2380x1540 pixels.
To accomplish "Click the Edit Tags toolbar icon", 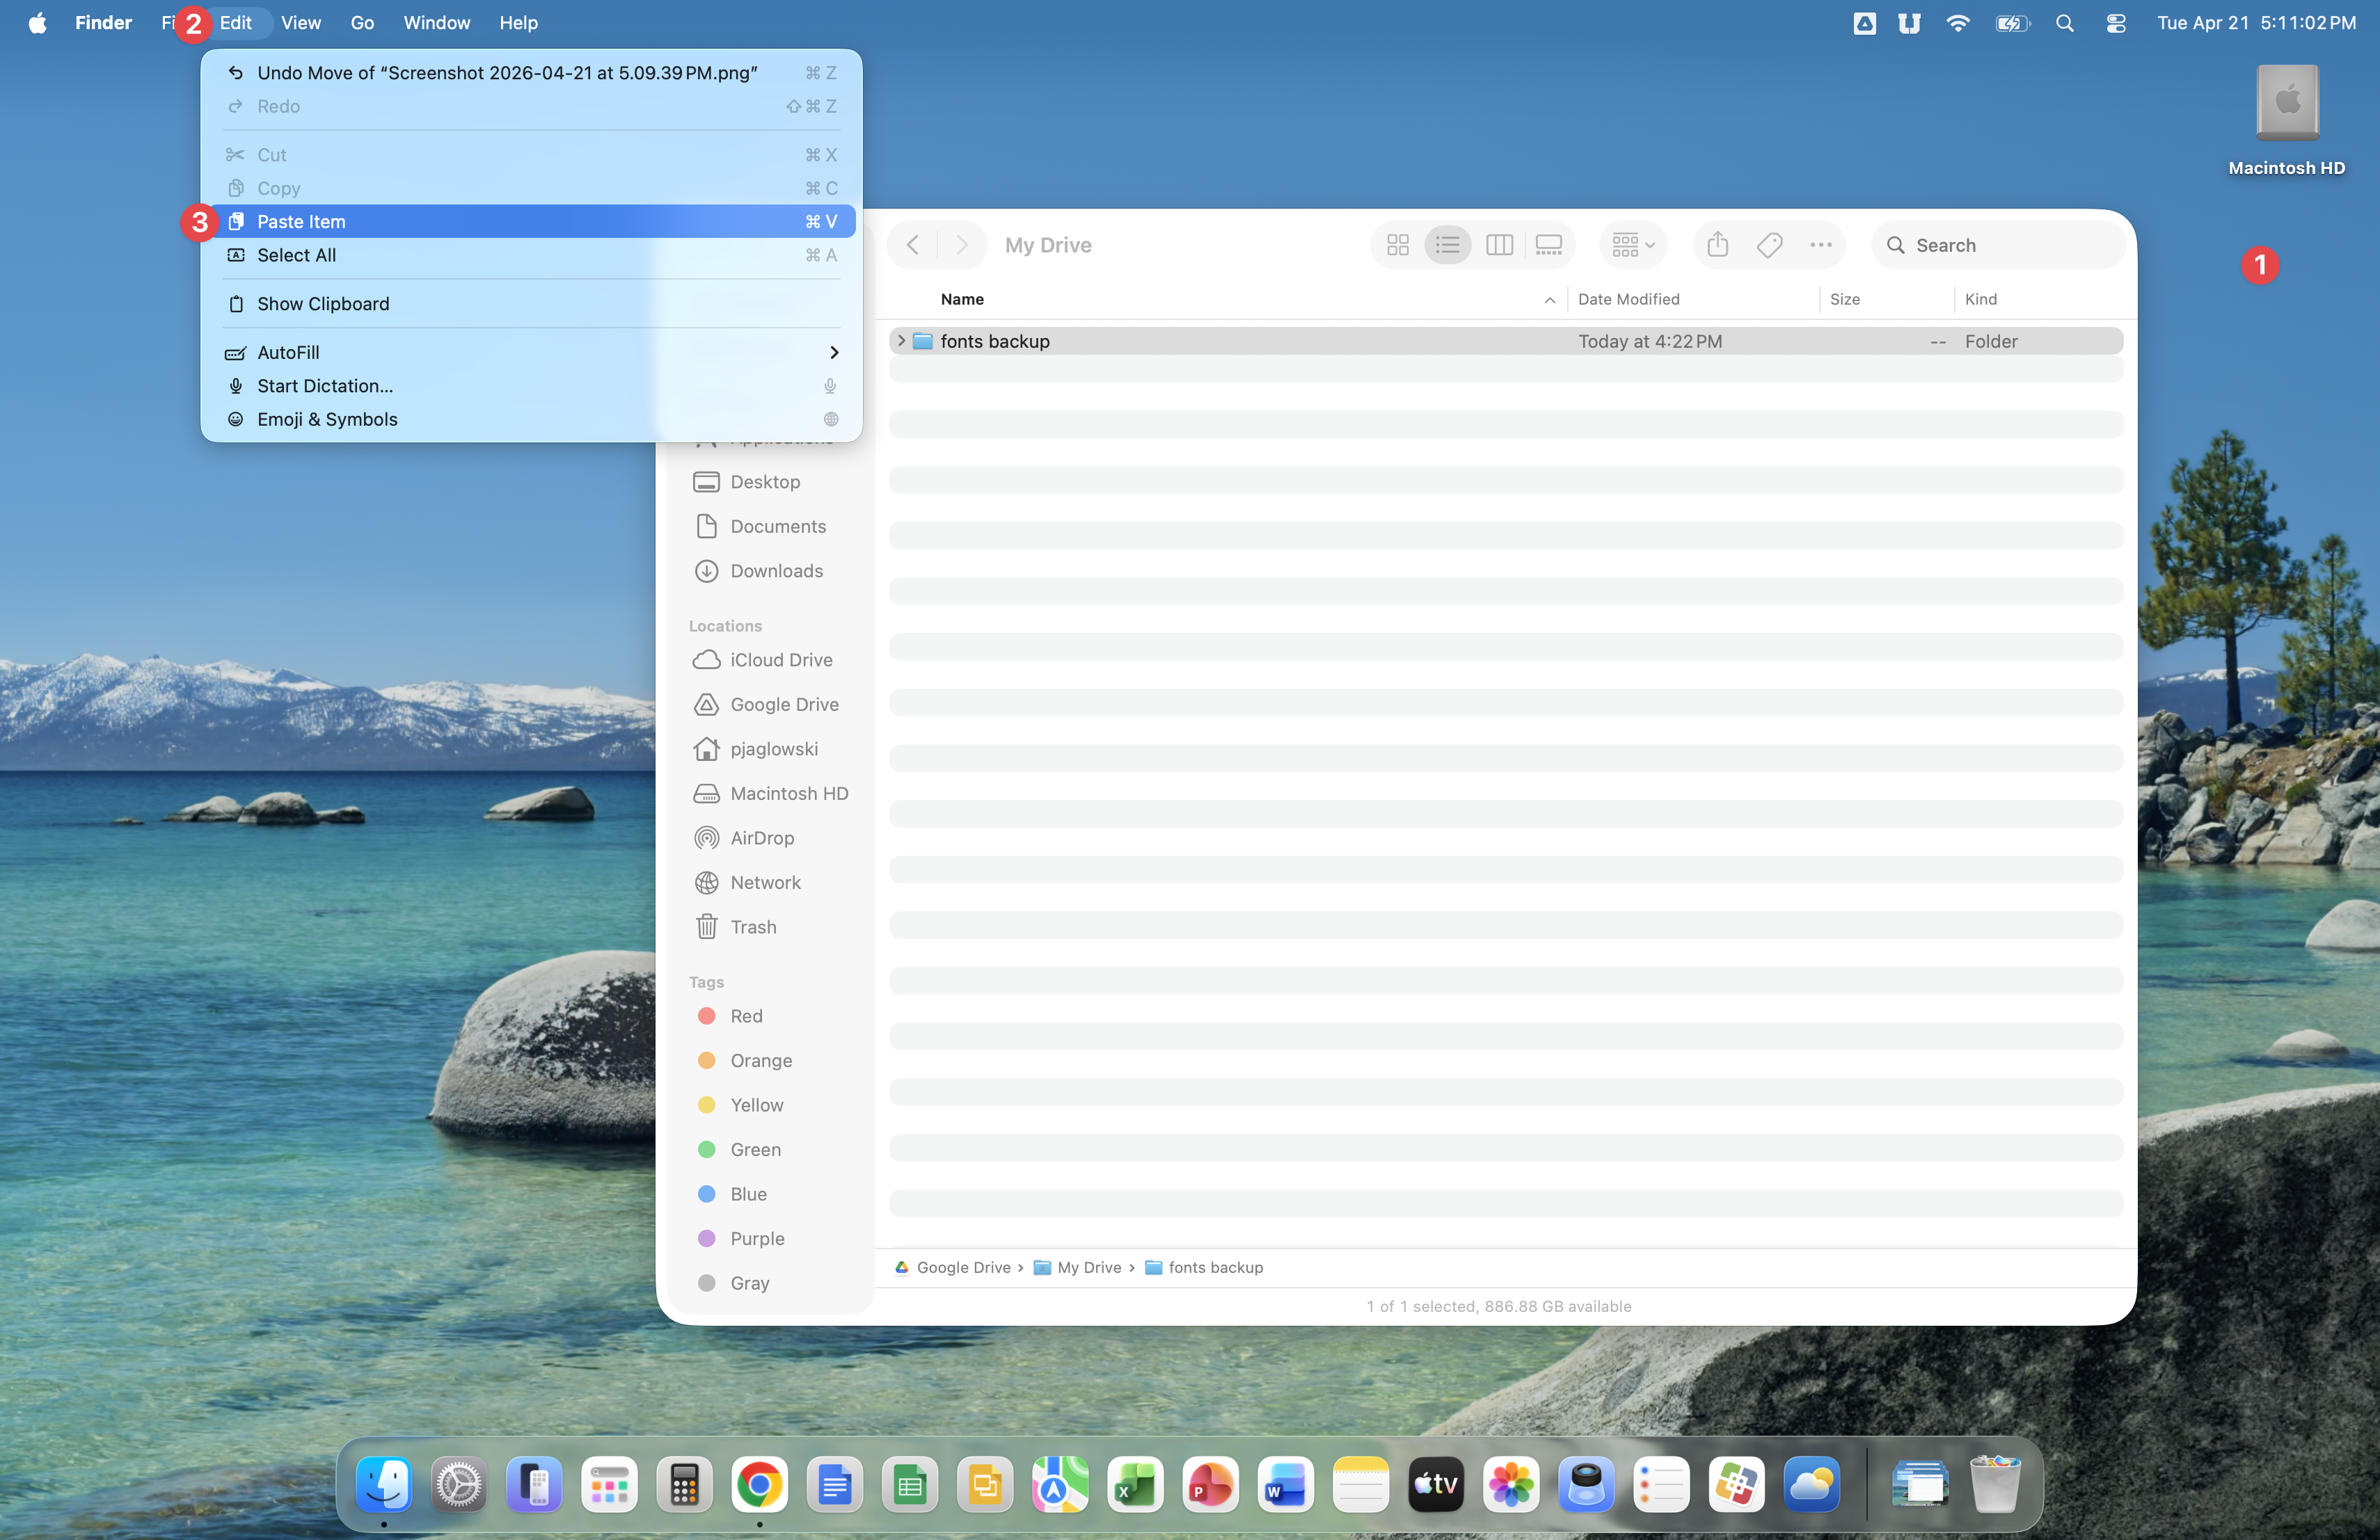I will click(x=1769, y=245).
